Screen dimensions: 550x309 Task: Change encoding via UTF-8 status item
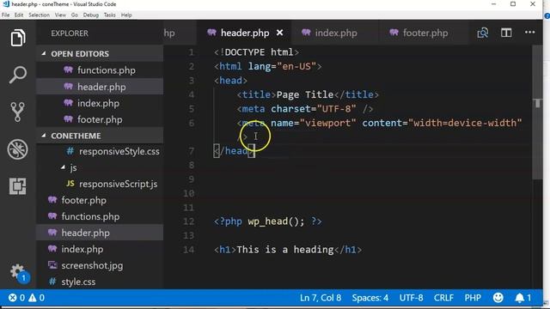point(411,298)
